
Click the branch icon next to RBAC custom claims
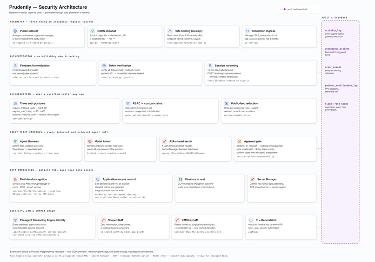pyautogui.click(x=128, y=103)
